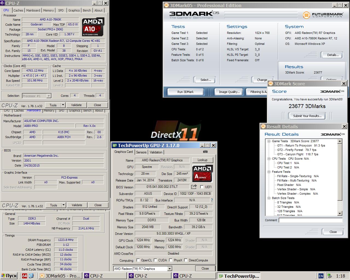Switch to the Mainboard tab in top CPU-Z

coord(33,10)
